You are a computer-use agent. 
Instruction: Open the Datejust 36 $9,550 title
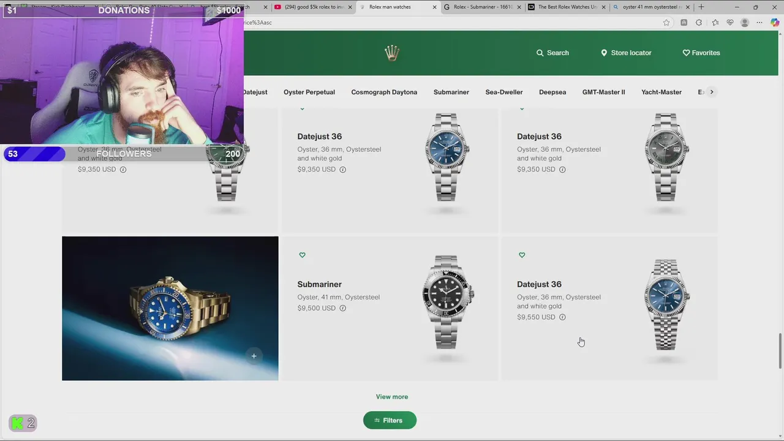(539, 284)
